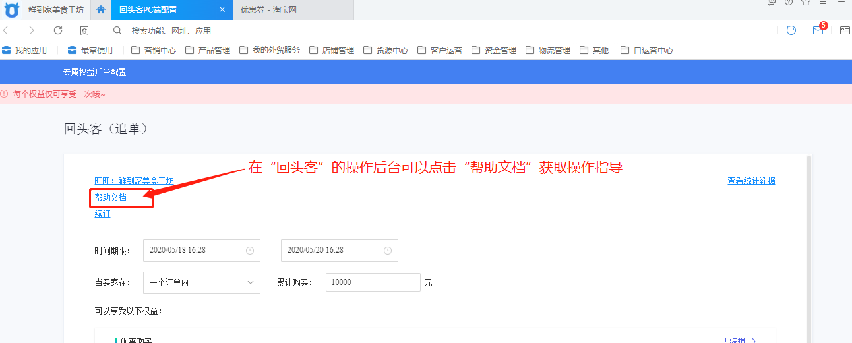Click the warning icon in the pink notice
The image size is (852, 343).
(5, 94)
